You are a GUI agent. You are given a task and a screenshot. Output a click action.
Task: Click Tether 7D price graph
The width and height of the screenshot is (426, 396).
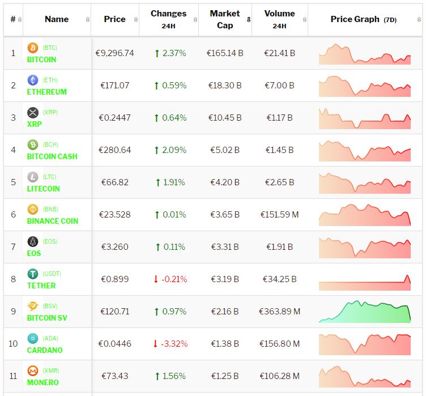click(365, 279)
